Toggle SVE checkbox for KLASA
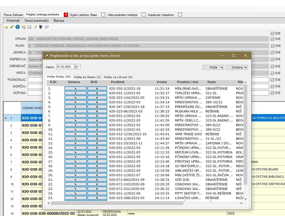The image size is (285, 216). (x=273, y=46)
